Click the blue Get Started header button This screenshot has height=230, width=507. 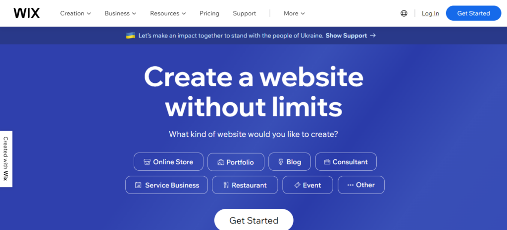[473, 13]
